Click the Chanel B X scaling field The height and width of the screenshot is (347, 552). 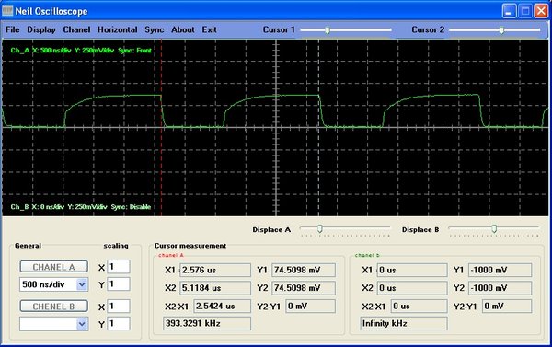(119, 306)
